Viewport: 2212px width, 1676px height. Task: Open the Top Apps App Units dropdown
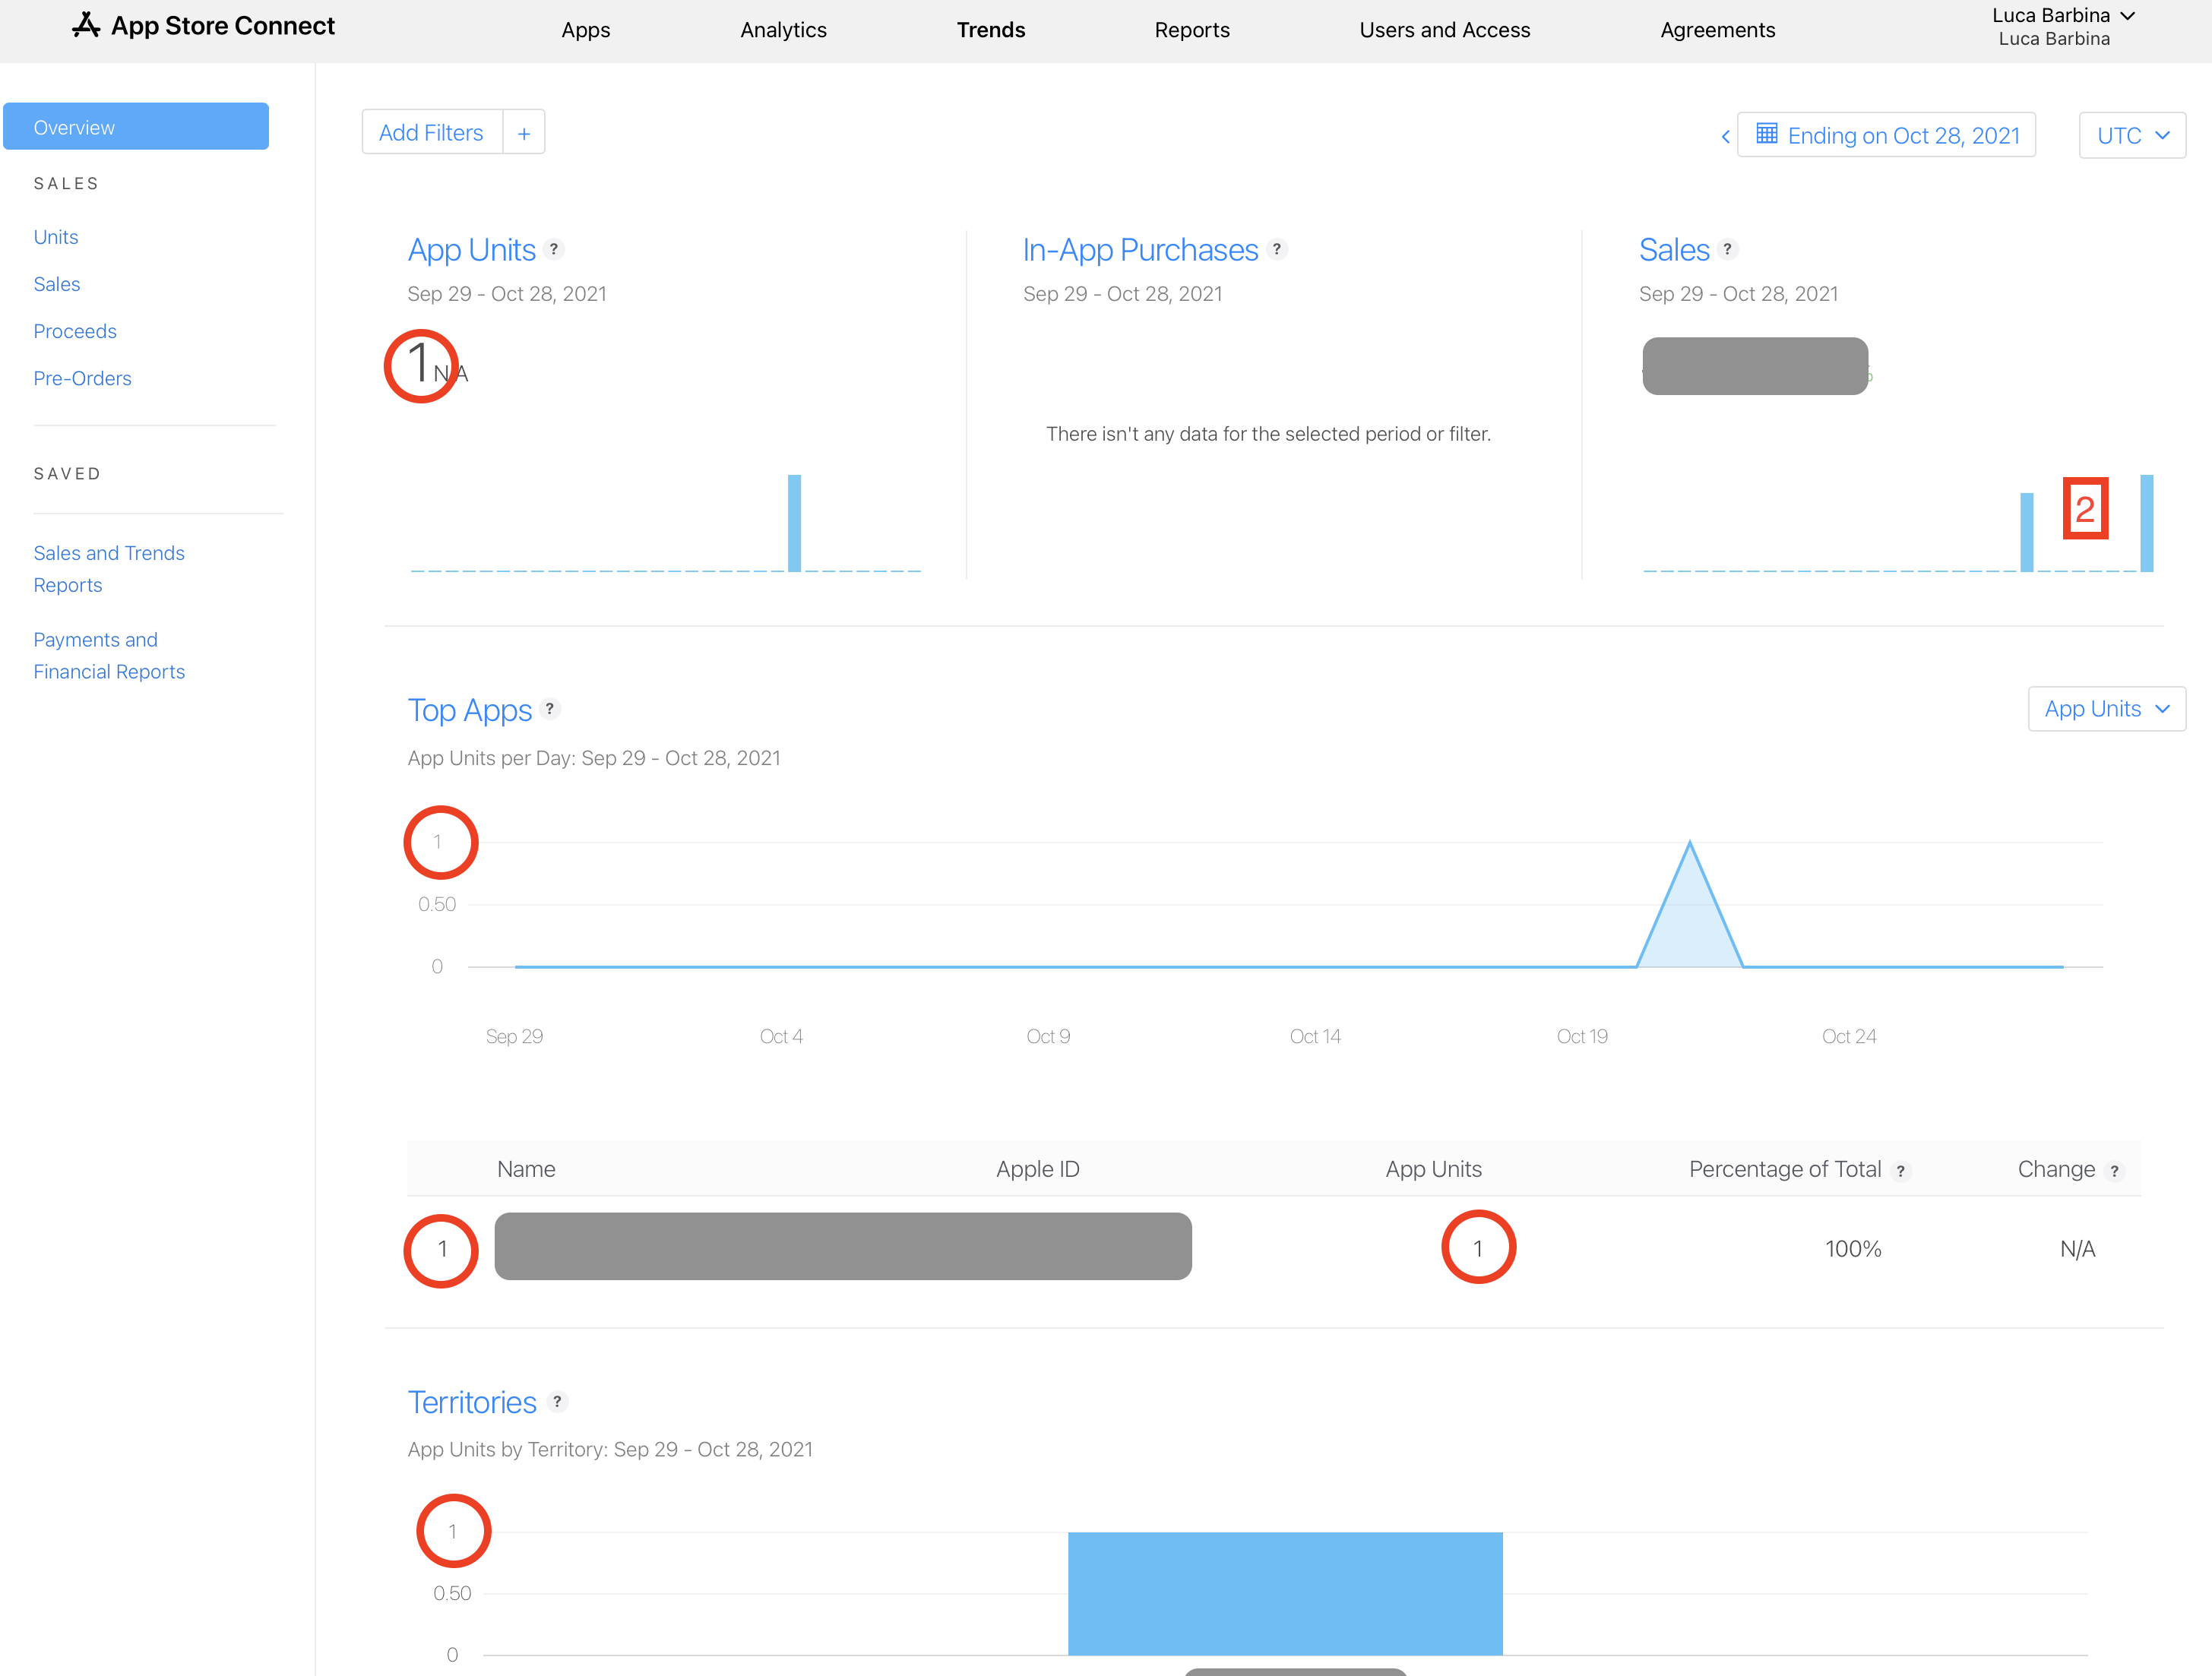click(x=2106, y=709)
